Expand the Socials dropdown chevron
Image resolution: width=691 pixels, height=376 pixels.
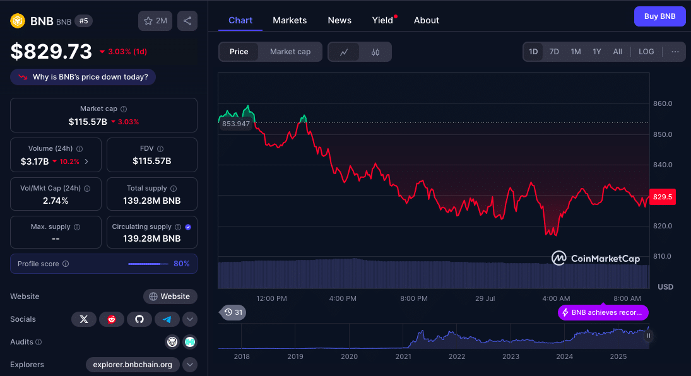click(x=190, y=319)
